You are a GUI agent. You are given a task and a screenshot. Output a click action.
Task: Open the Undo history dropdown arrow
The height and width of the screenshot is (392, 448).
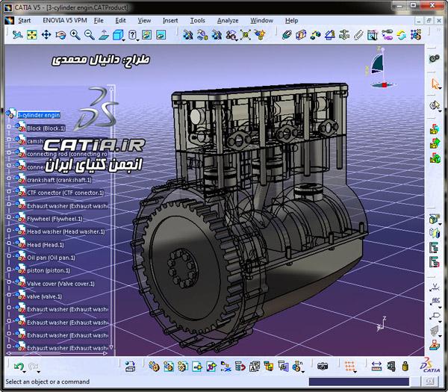(25, 372)
